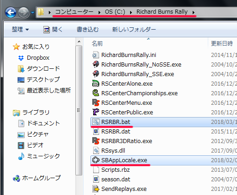Viewport: 237px width, 195px height.
Task: Select RichardBurnsRally_NoSSE.exe helmet icon
Action: click(96, 64)
